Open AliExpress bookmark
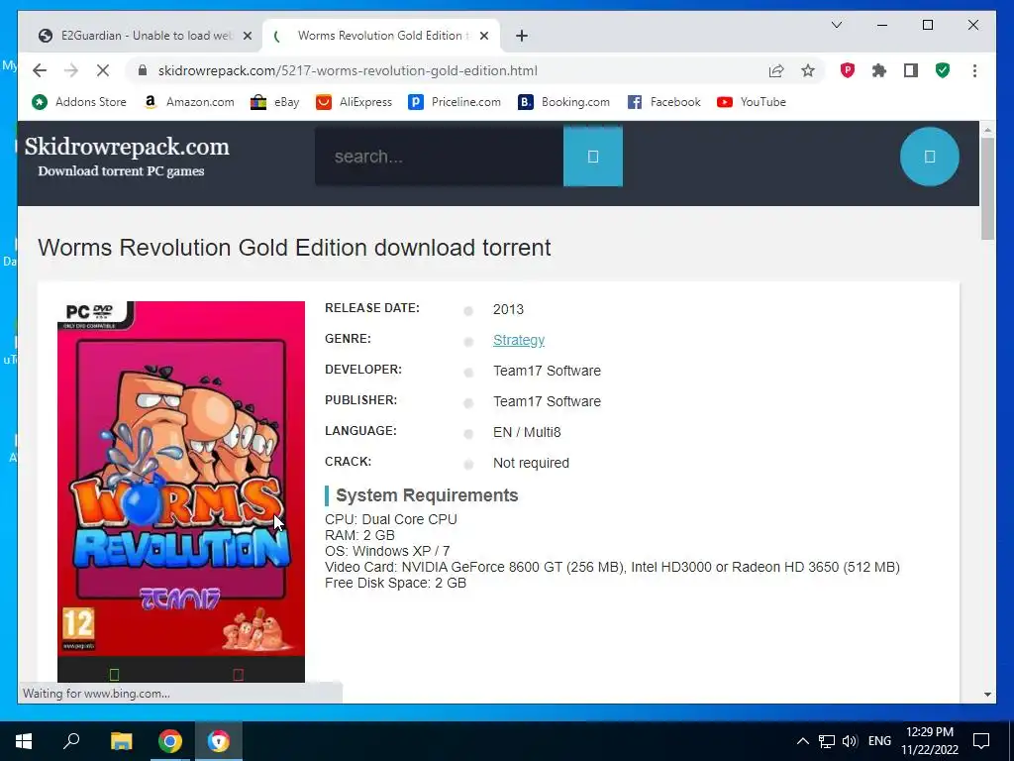Image resolution: width=1014 pixels, height=761 pixels. pyautogui.click(x=354, y=102)
